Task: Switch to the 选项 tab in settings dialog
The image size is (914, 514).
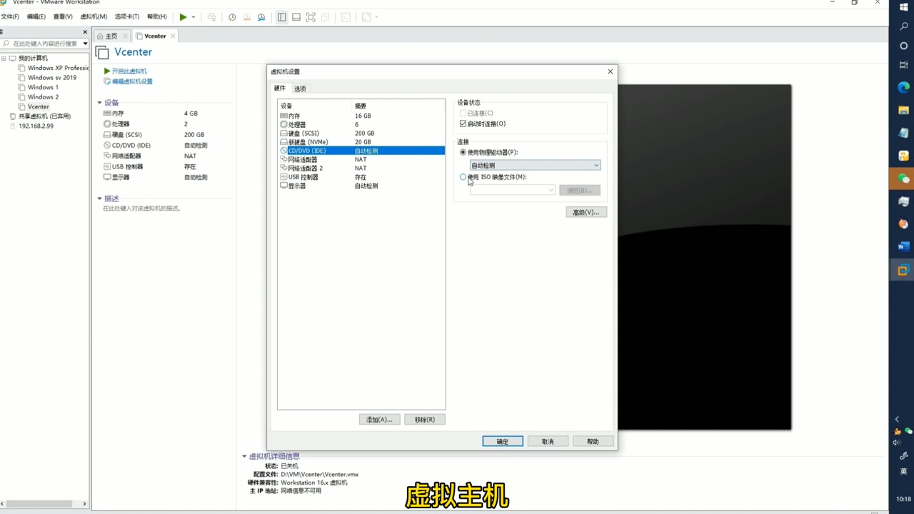Action: click(x=300, y=89)
